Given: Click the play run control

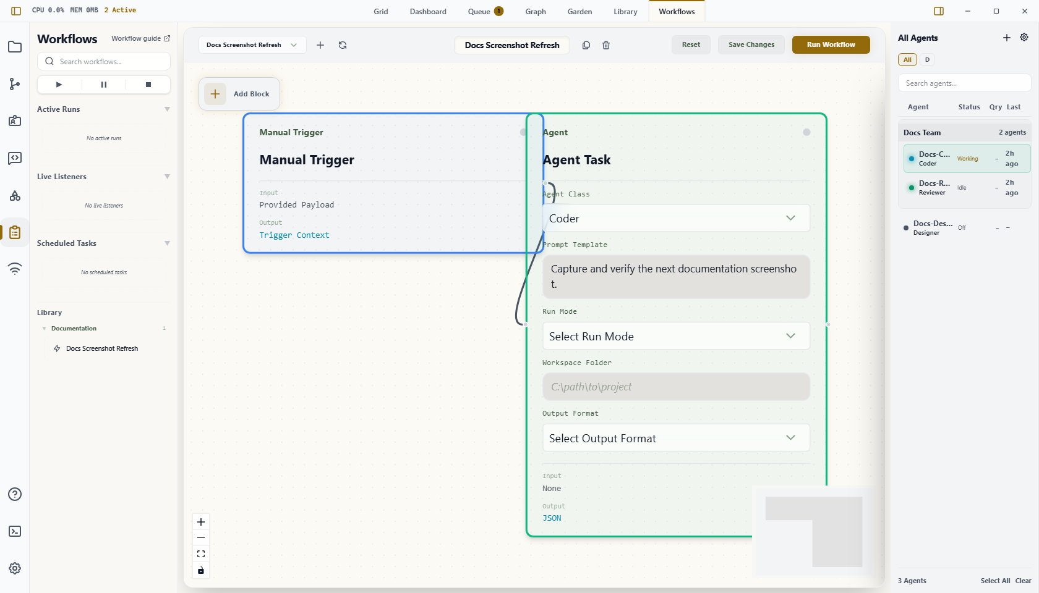Looking at the screenshot, I should point(59,85).
